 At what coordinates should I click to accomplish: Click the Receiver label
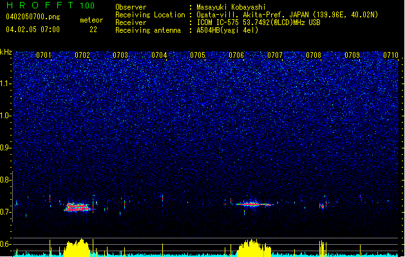[x=131, y=22]
